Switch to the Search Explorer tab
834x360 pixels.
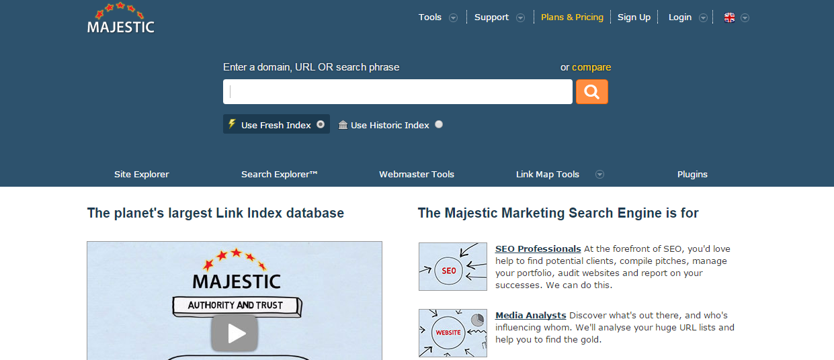(280, 175)
